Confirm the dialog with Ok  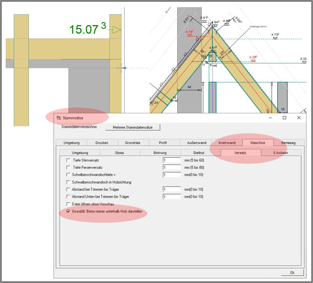click(x=292, y=273)
